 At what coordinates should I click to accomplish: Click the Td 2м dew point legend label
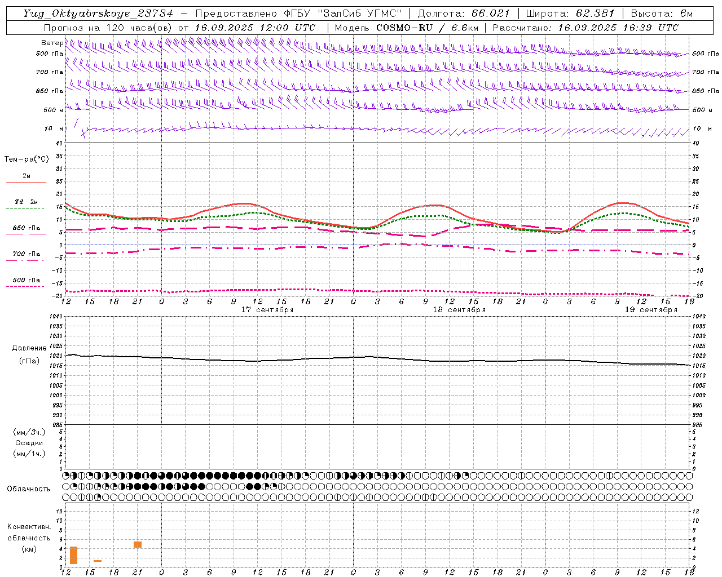pyautogui.click(x=26, y=202)
